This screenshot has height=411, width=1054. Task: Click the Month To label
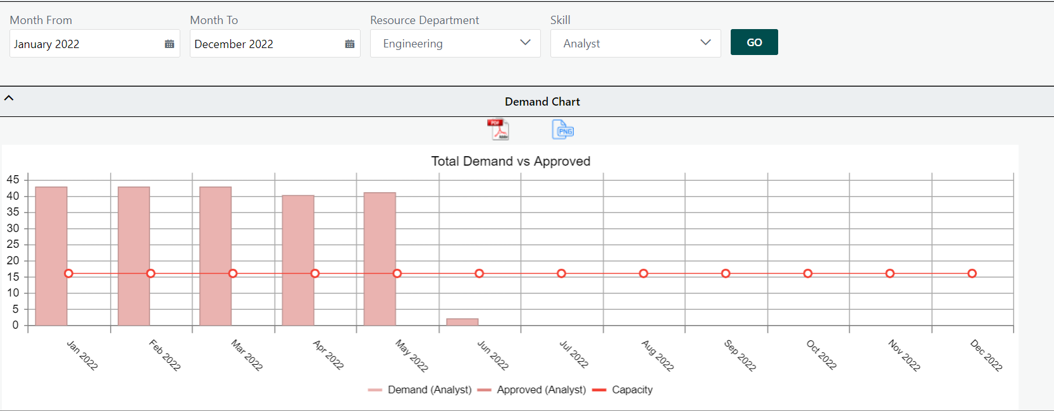pyautogui.click(x=214, y=20)
